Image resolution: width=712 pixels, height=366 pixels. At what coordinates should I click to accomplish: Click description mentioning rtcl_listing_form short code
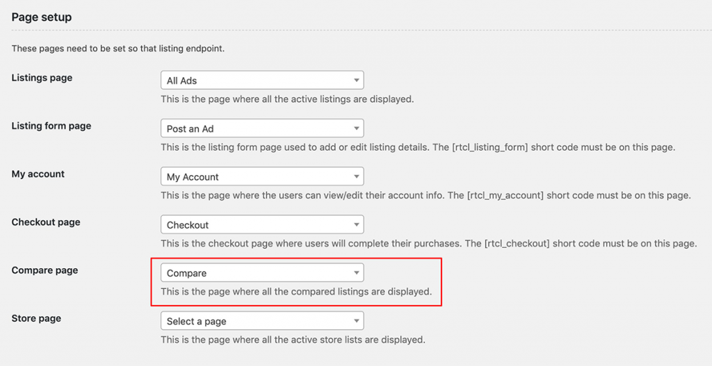pos(418,147)
